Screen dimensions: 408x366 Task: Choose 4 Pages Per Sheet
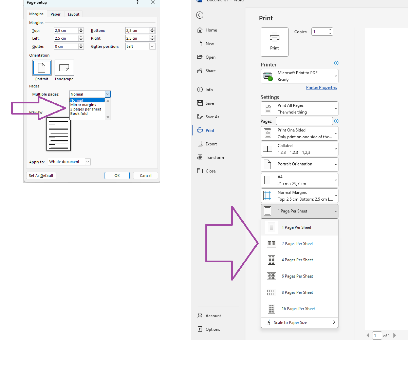[297, 260]
